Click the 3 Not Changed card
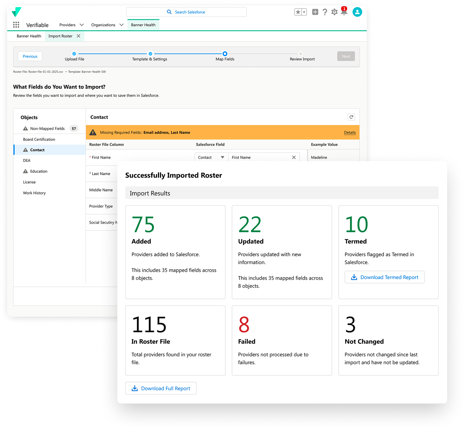 (x=388, y=341)
